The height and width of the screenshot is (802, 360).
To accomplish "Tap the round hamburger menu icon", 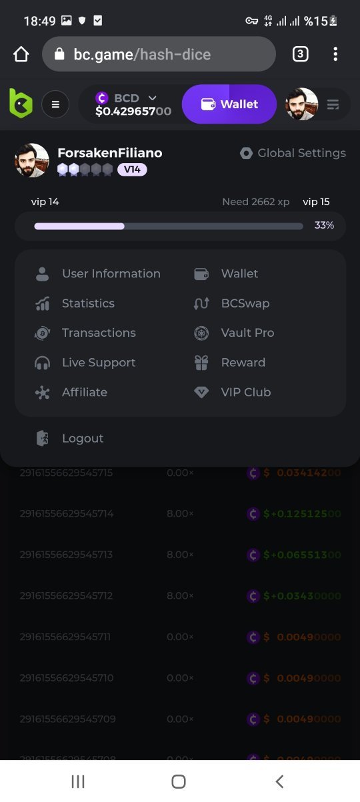I will click(x=55, y=104).
